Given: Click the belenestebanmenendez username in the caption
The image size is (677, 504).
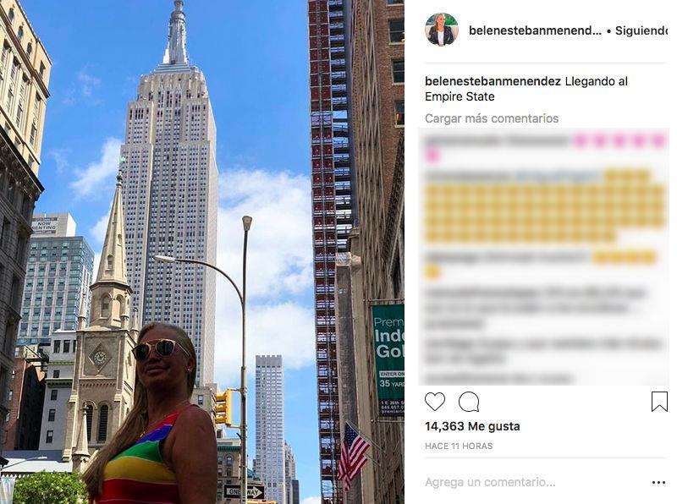Looking at the screenshot, I should point(493,81).
